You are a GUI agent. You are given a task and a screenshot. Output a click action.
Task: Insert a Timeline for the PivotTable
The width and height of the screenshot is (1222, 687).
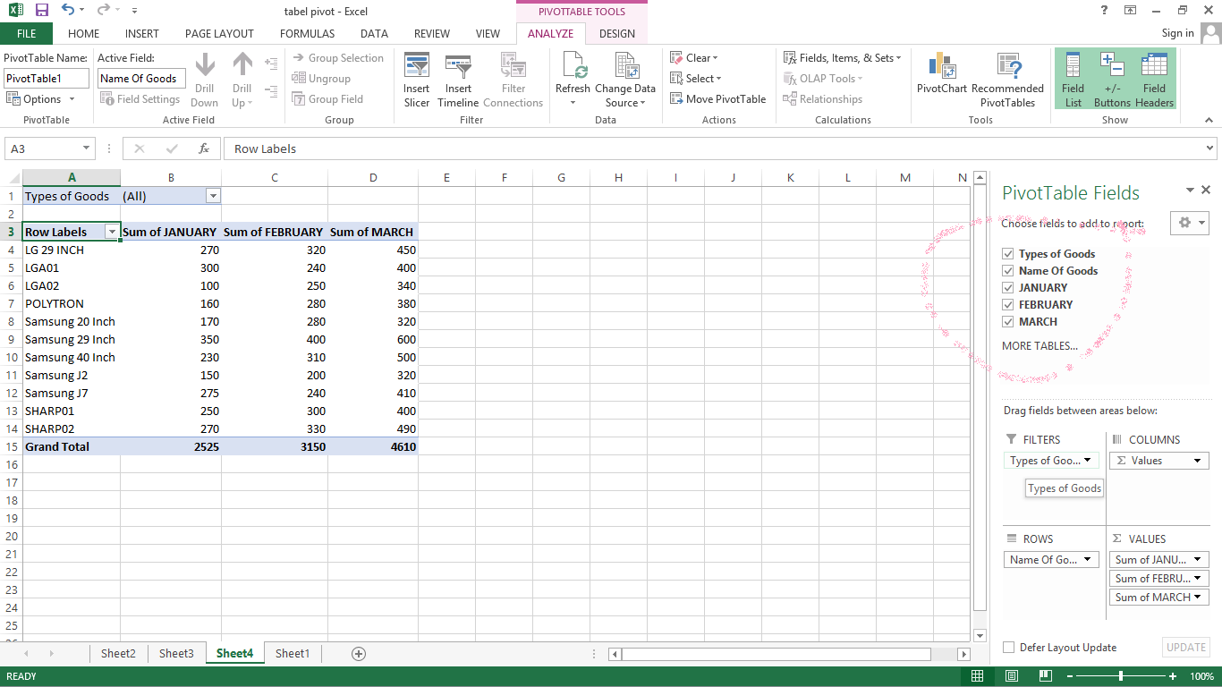tap(458, 79)
